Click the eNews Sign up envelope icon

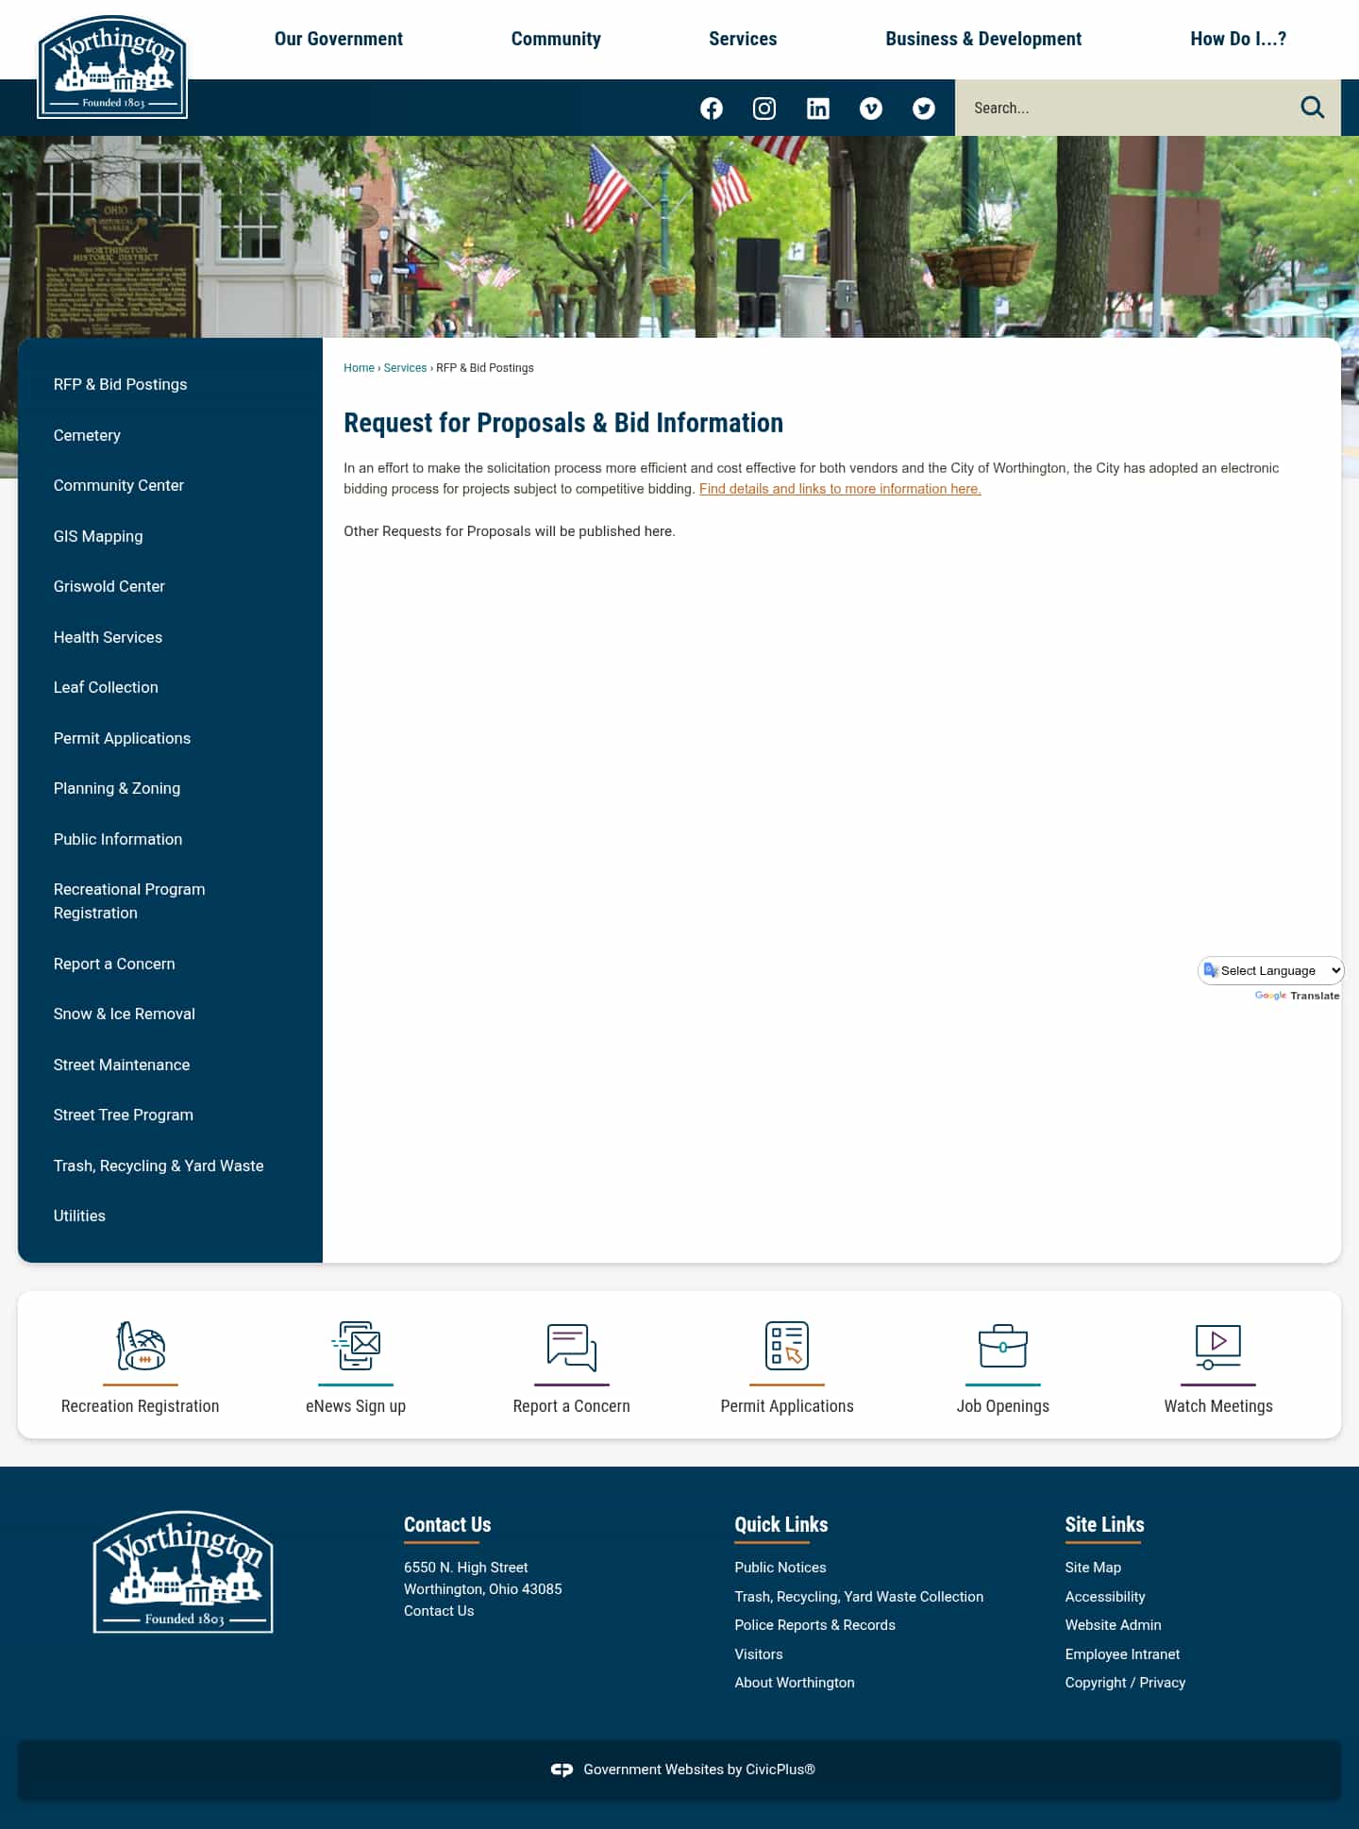(x=356, y=1346)
